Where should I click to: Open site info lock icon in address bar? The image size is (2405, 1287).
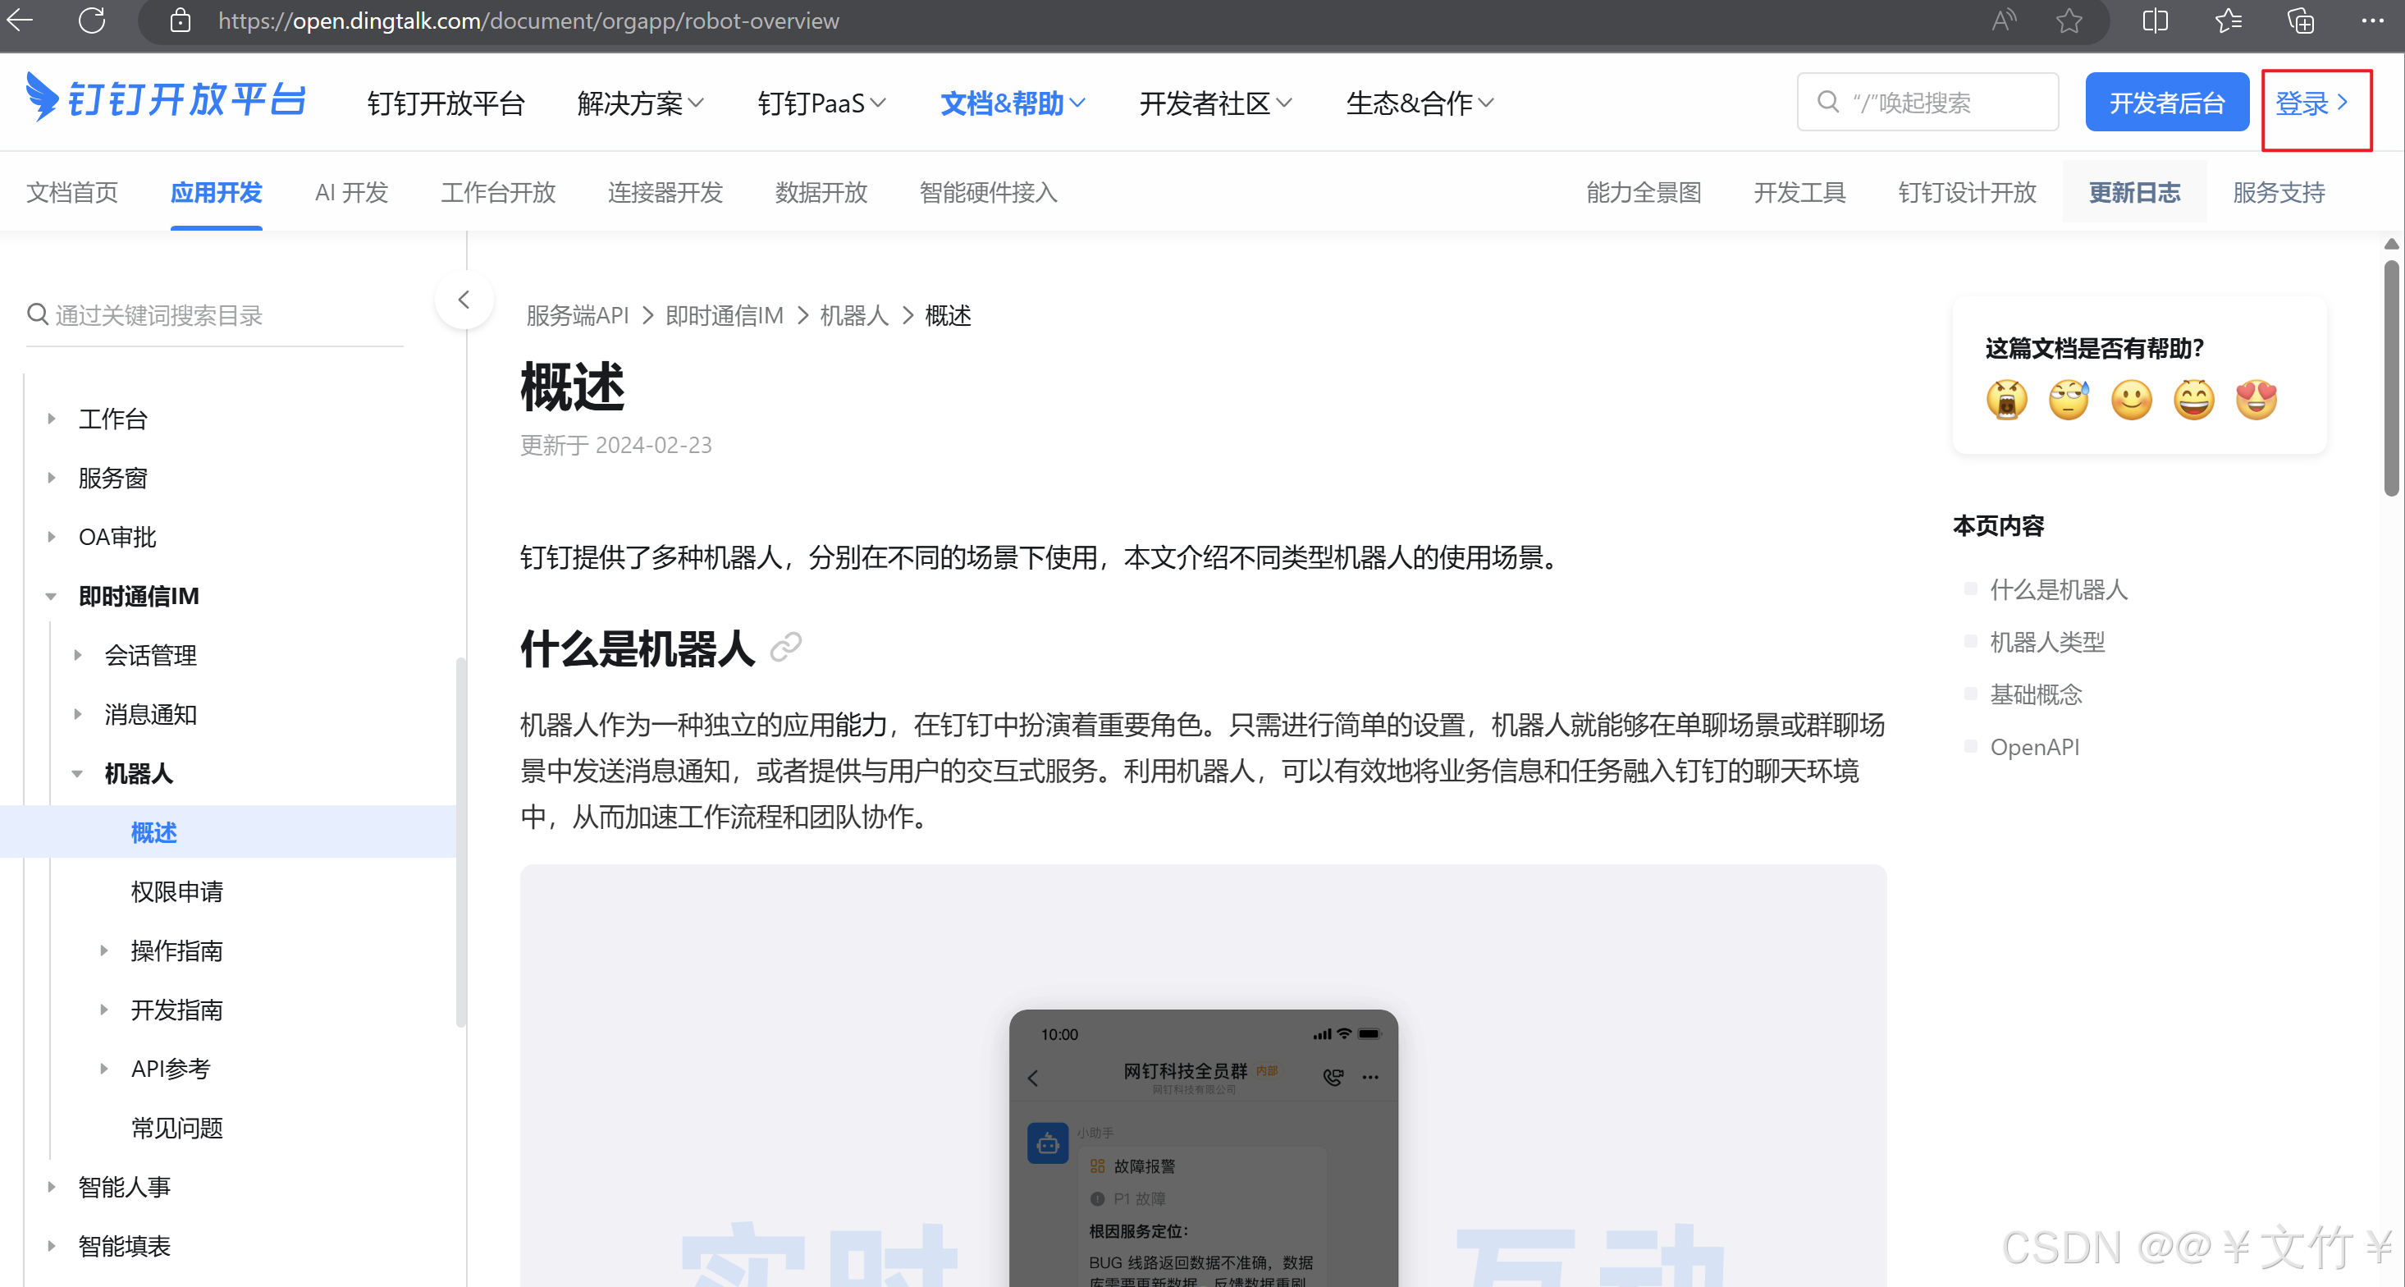tap(181, 21)
